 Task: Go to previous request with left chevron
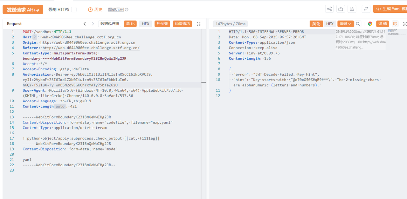[x=85, y=24]
